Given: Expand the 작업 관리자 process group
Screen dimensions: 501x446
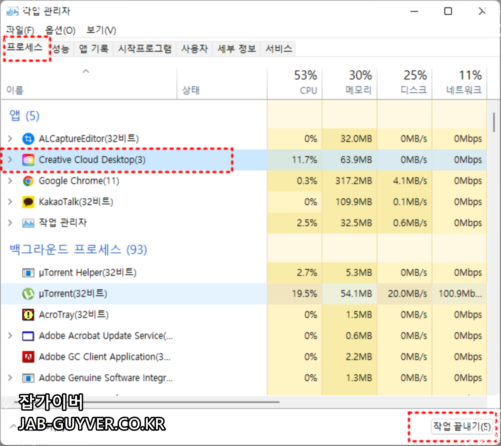Looking at the screenshot, I should (x=10, y=223).
